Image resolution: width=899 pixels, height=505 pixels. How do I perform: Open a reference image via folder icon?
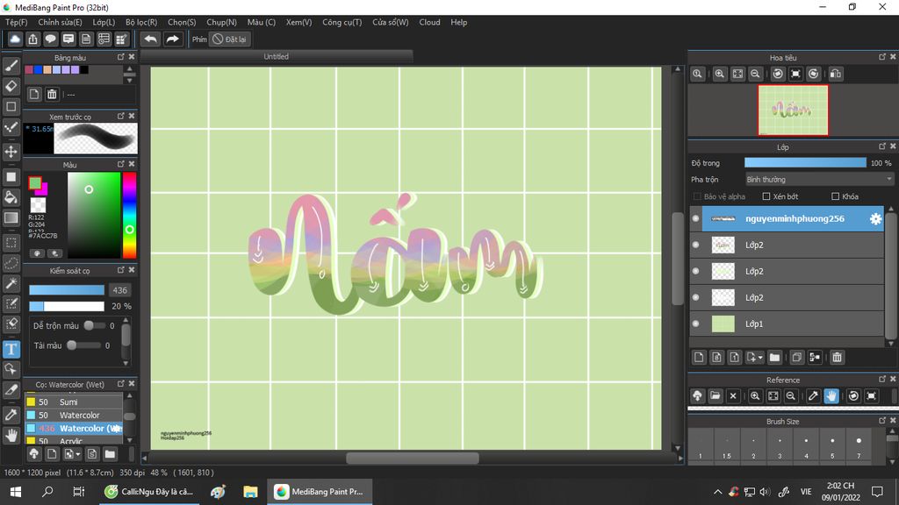(x=715, y=395)
